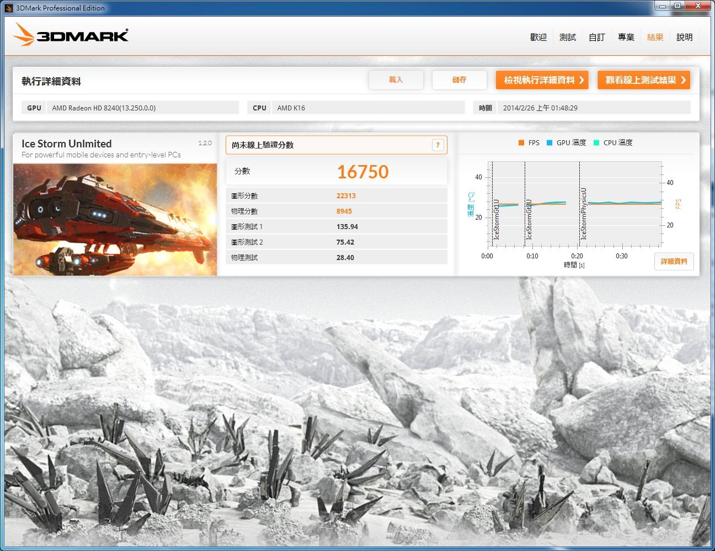Click the 載入 button
715x551 pixels.
pos(396,80)
